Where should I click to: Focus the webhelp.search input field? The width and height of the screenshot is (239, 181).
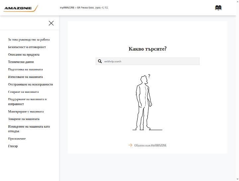tap(147, 61)
